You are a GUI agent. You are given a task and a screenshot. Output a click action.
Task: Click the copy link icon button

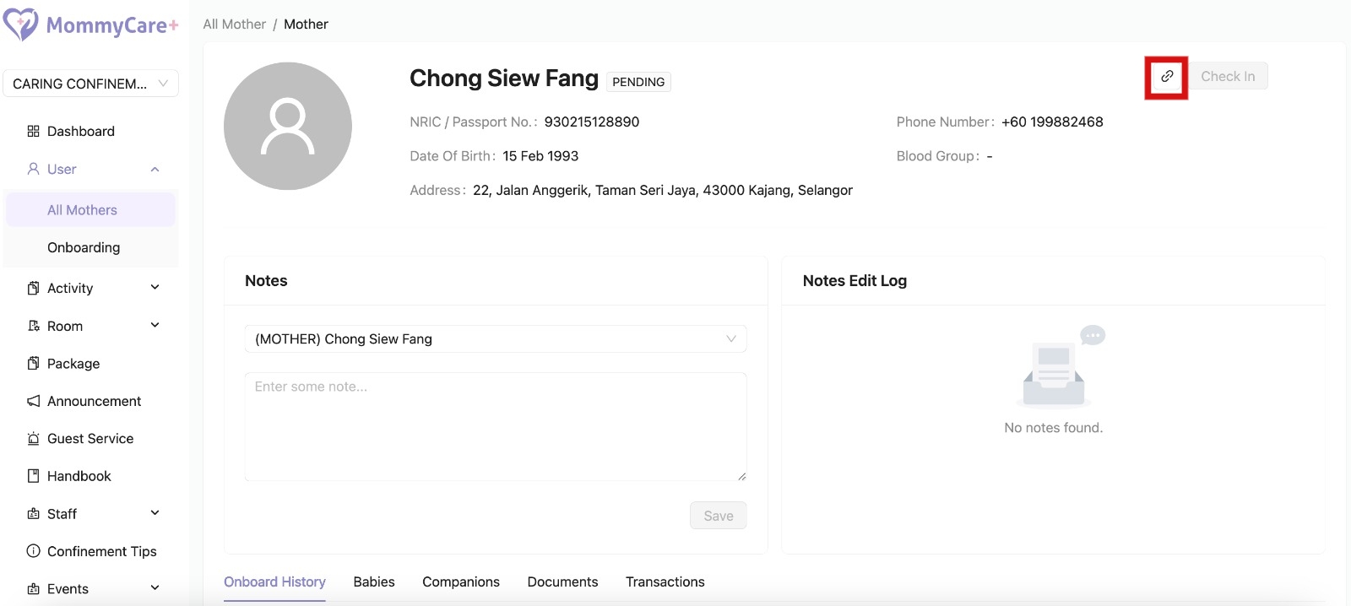coord(1166,77)
